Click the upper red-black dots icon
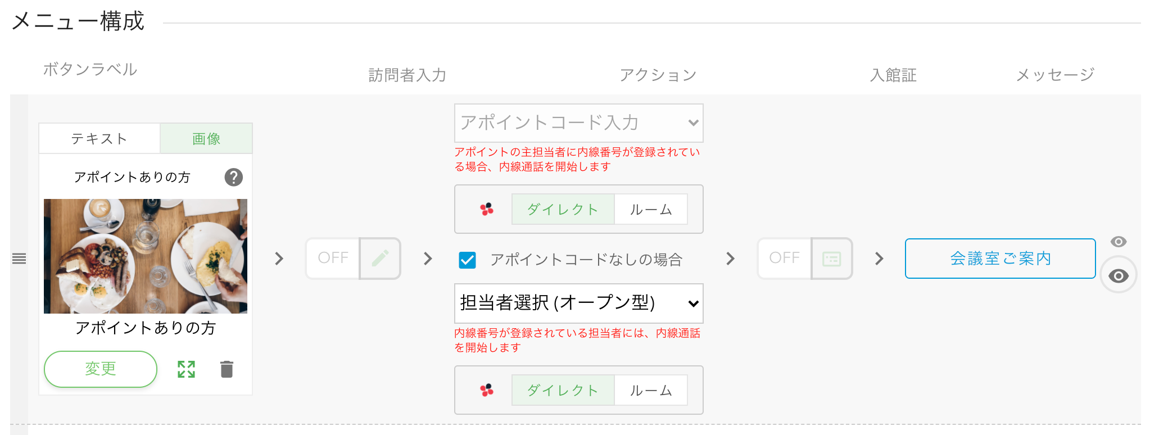This screenshot has height=435, width=1168. (487, 209)
